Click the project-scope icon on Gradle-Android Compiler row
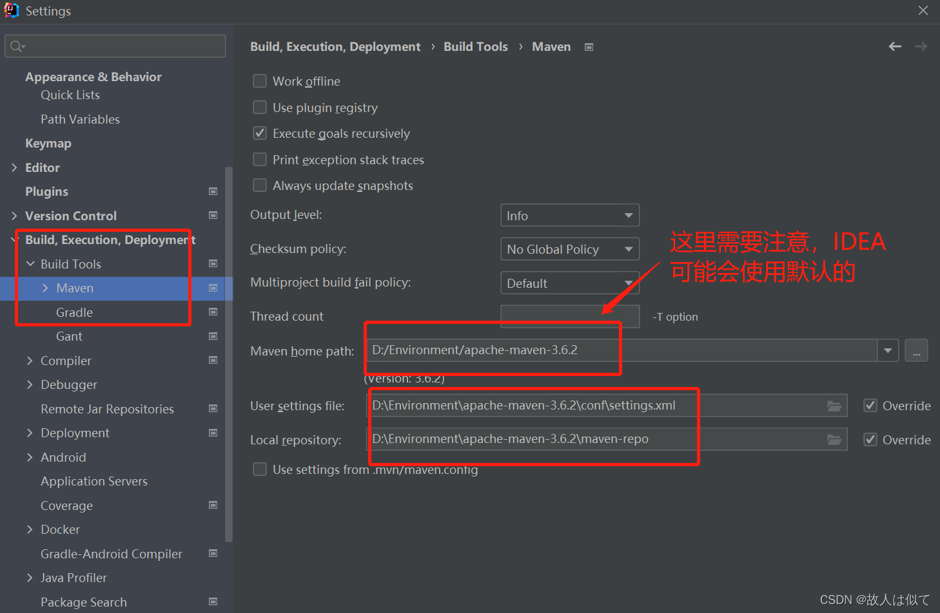940x613 pixels. (x=213, y=553)
